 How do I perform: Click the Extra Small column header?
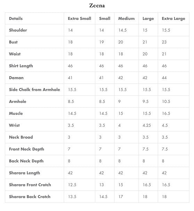[x=79, y=18]
